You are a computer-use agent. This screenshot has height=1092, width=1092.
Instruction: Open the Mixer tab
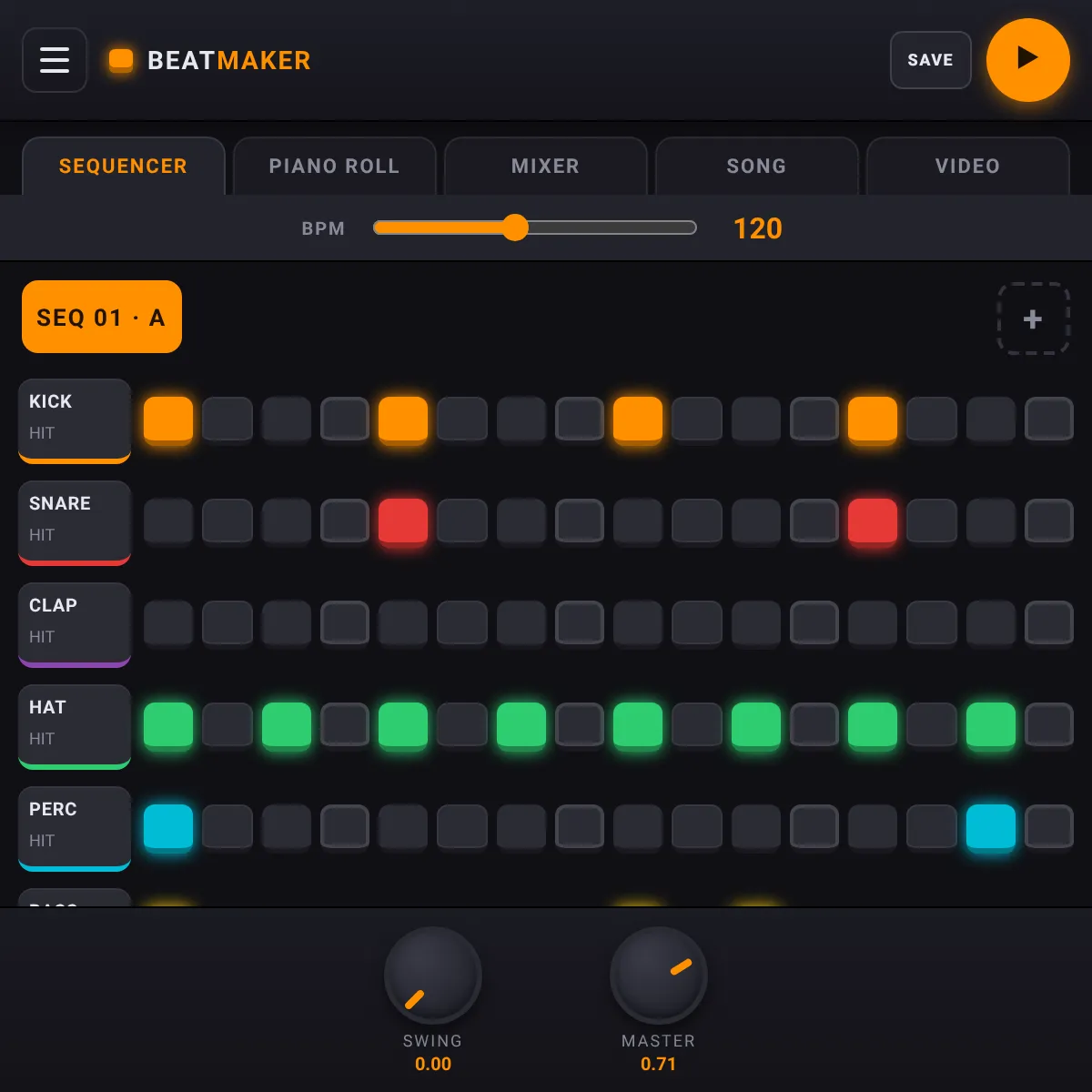pos(546,166)
